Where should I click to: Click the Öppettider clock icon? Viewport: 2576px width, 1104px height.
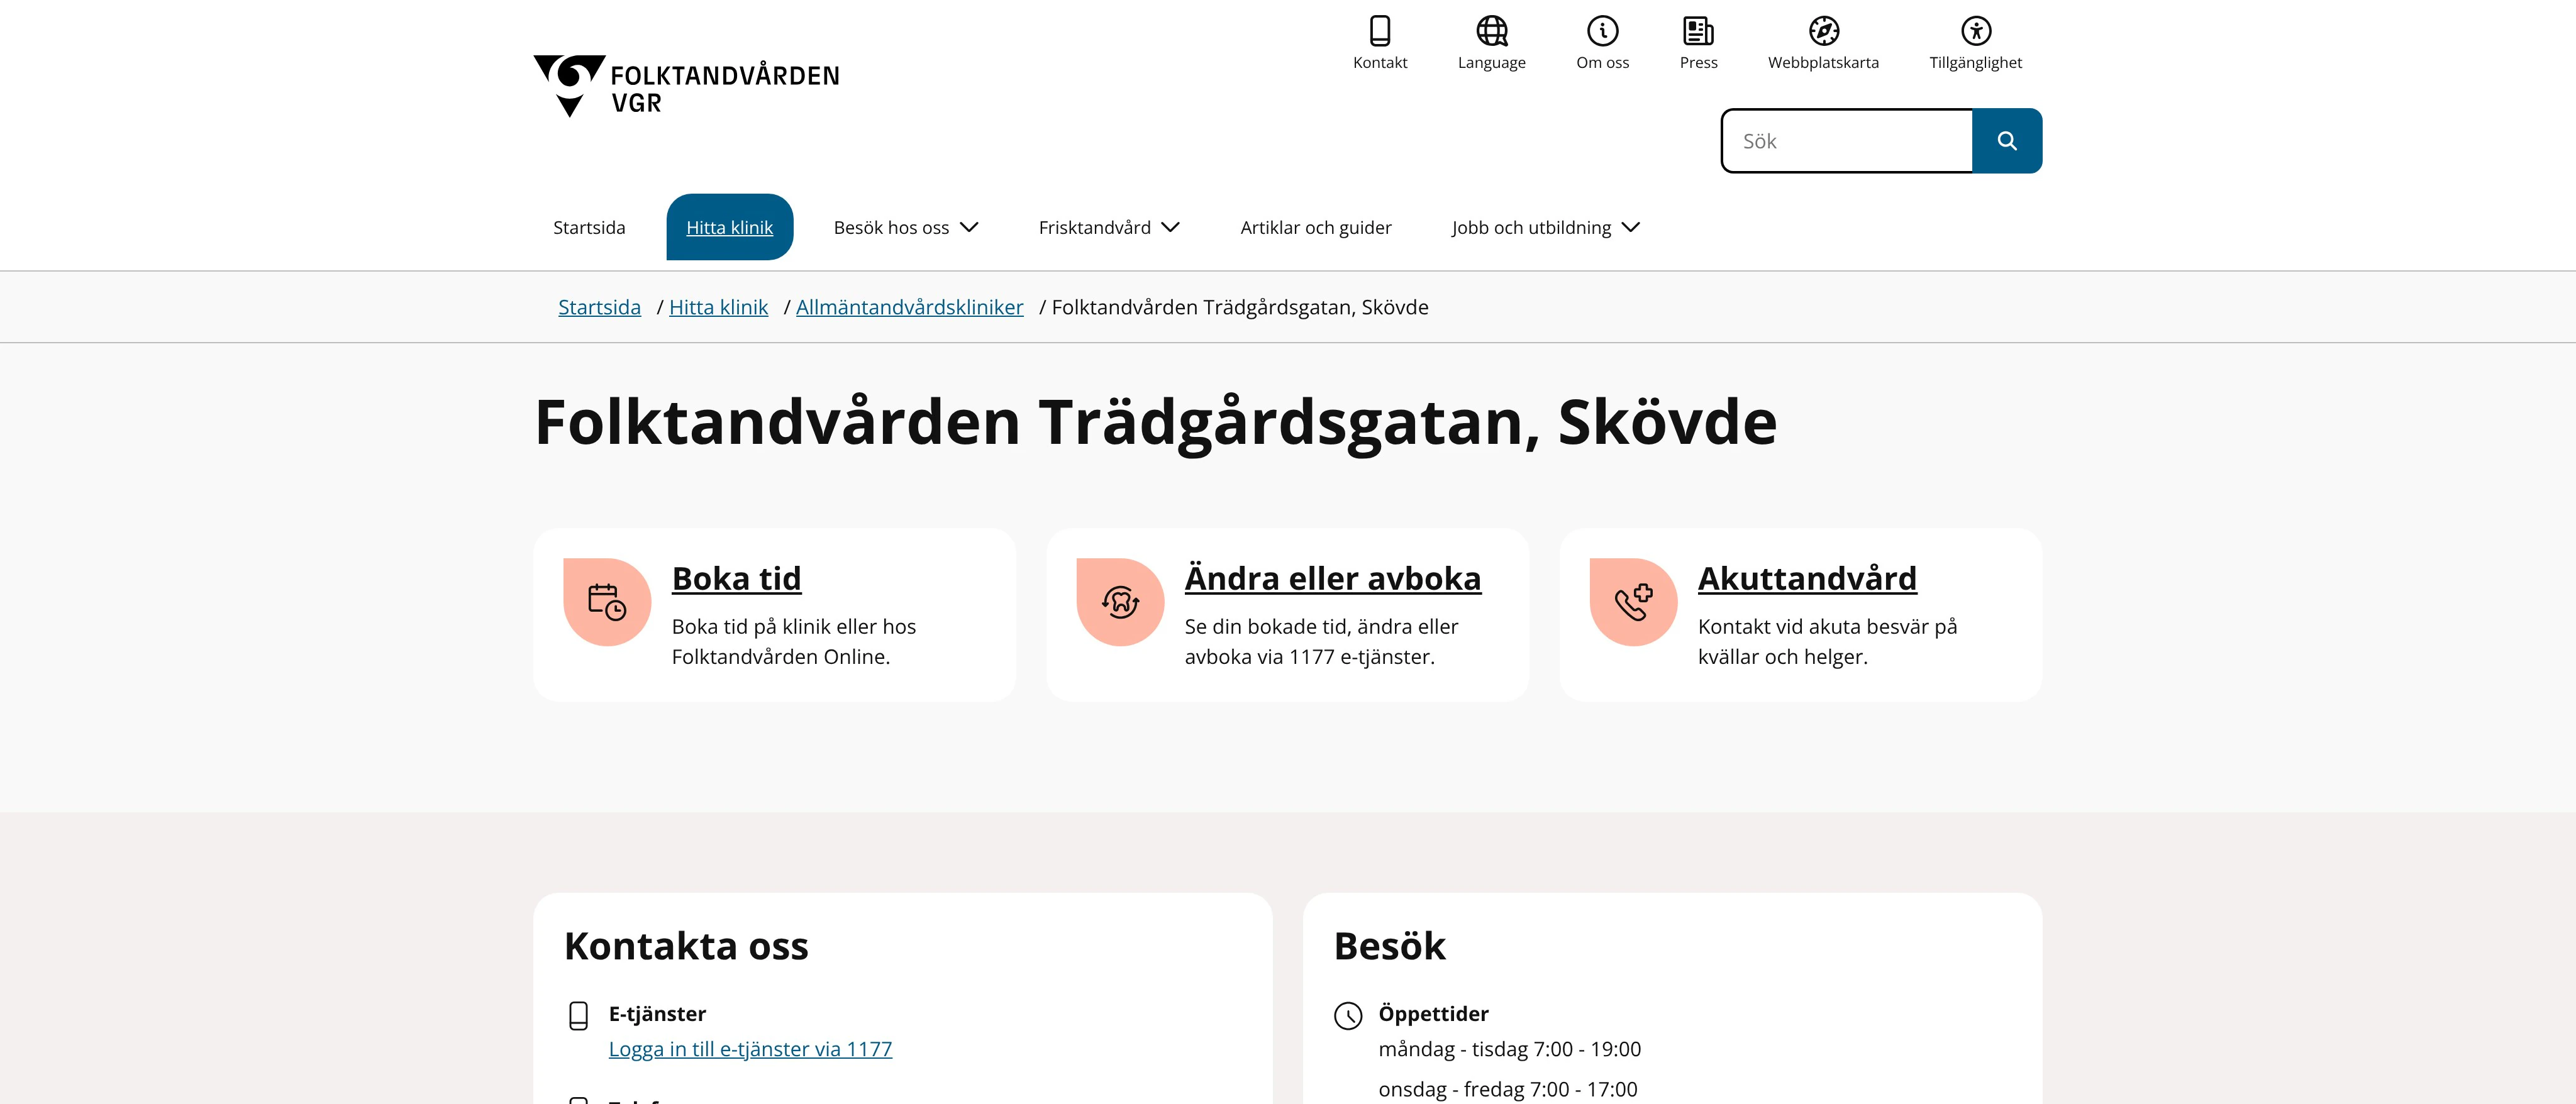click(1348, 1016)
